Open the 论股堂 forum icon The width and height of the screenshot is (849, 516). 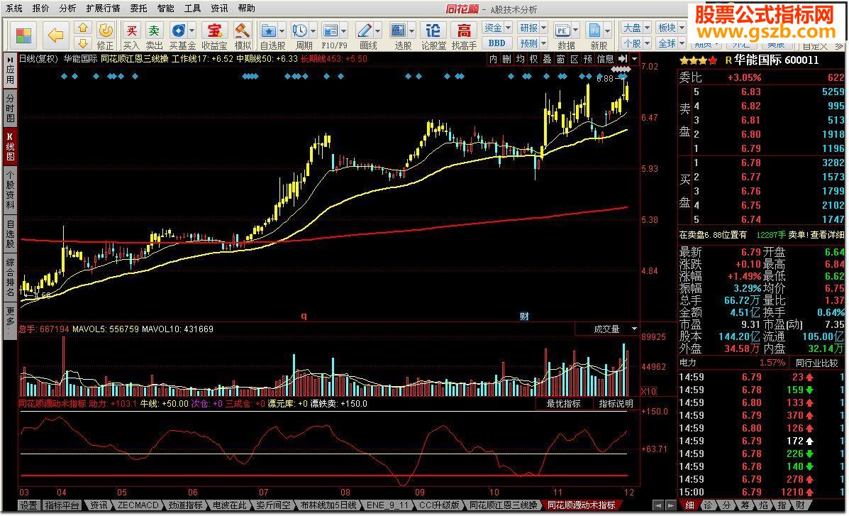433,35
